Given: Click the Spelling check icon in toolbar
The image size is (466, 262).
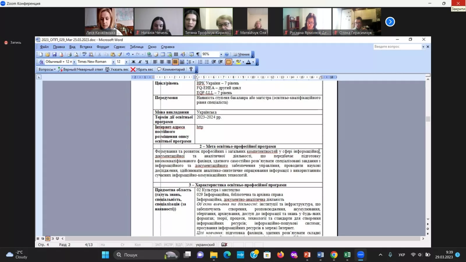Looking at the screenshot, I should pyautogui.click(x=84, y=54).
